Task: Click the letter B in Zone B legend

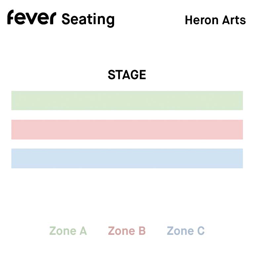Action: pos(142,231)
